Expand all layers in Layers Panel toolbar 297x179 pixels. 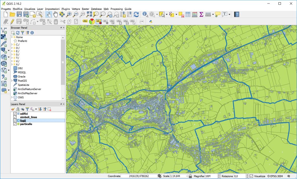pyautogui.click(x=40, y=109)
